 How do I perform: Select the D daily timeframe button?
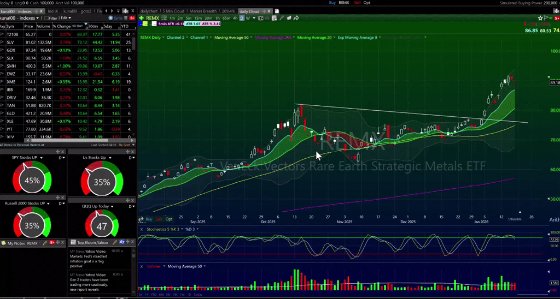[x=242, y=18]
